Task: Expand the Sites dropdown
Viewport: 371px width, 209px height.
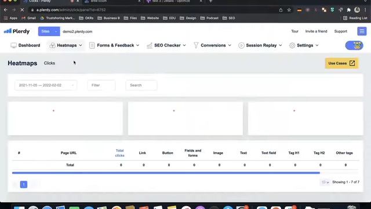Action: point(49,31)
